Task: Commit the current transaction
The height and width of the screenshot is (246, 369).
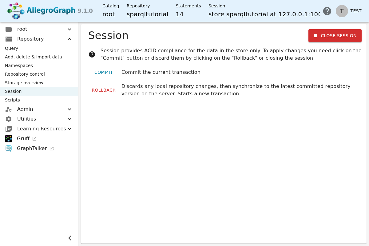Action: [x=104, y=72]
